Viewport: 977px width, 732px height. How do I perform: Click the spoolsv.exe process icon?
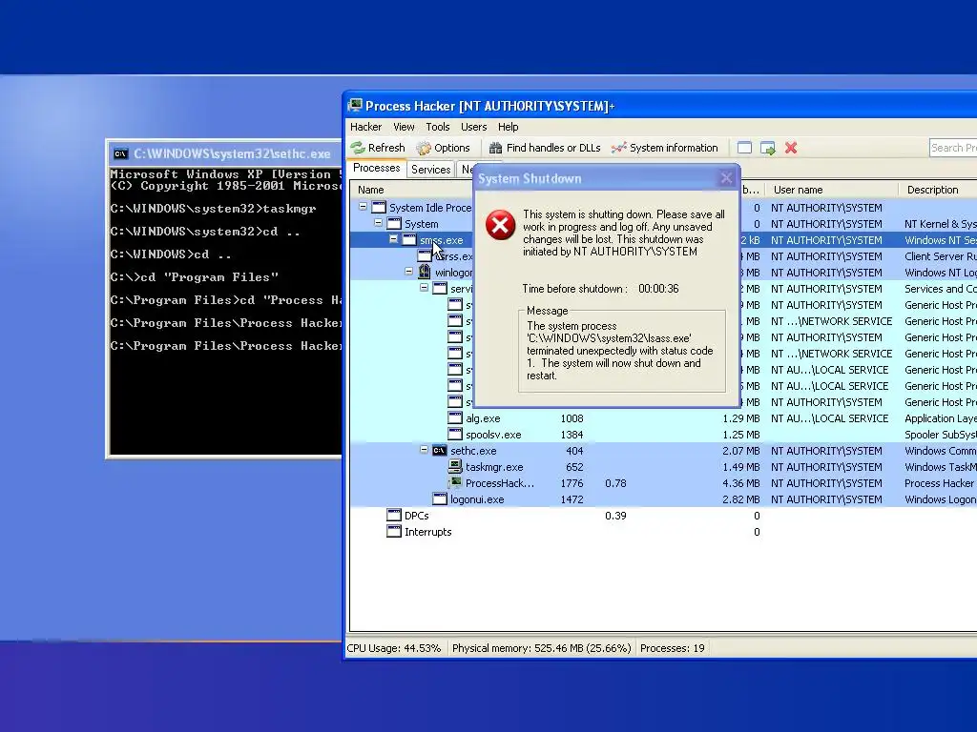(x=455, y=435)
